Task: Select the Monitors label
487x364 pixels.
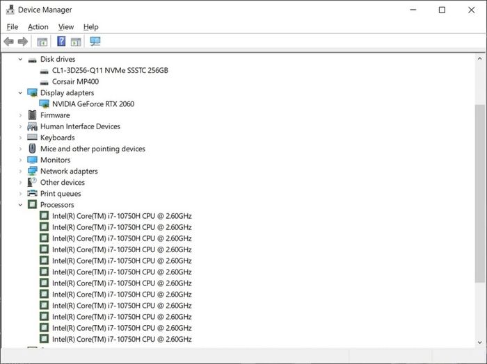Action: click(x=55, y=160)
